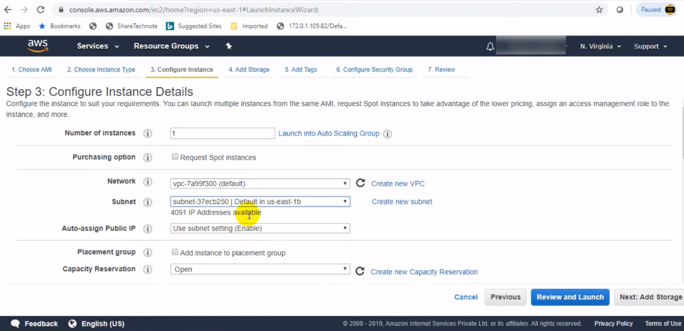
Task: Click Launch into Auto Scaling Group link
Action: coord(329,133)
